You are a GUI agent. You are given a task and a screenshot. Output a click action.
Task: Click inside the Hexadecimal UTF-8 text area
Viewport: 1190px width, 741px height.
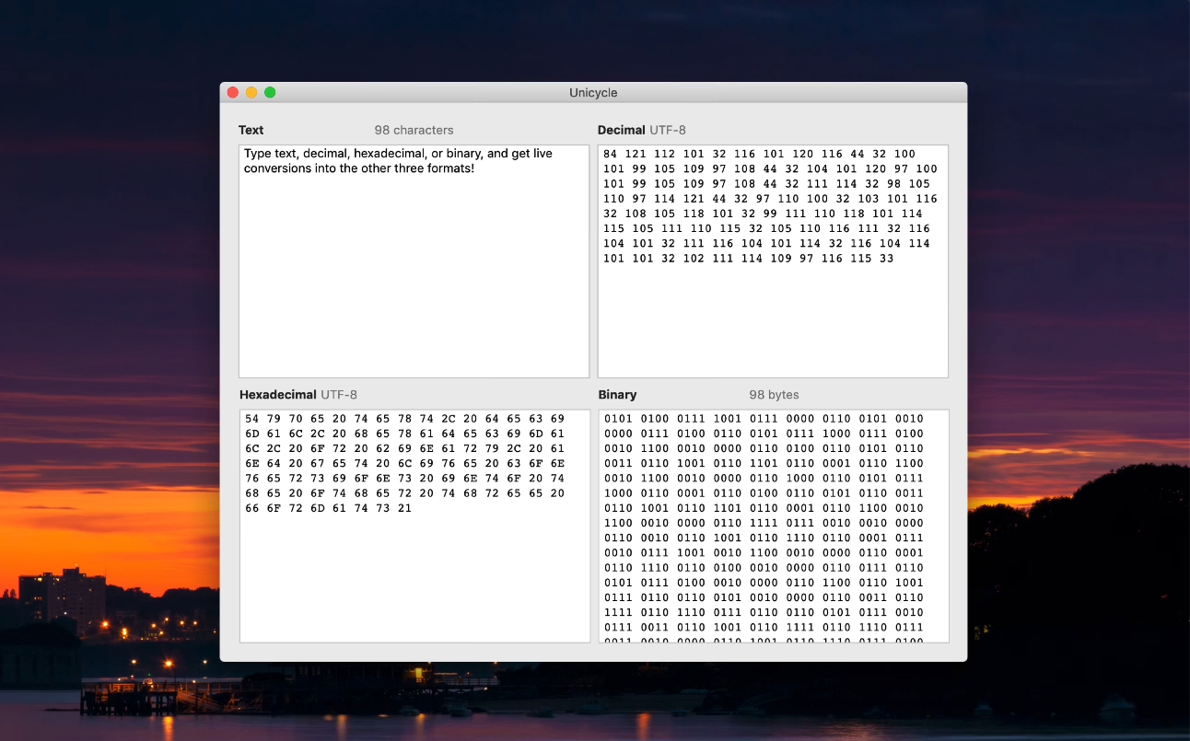[x=414, y=526]
